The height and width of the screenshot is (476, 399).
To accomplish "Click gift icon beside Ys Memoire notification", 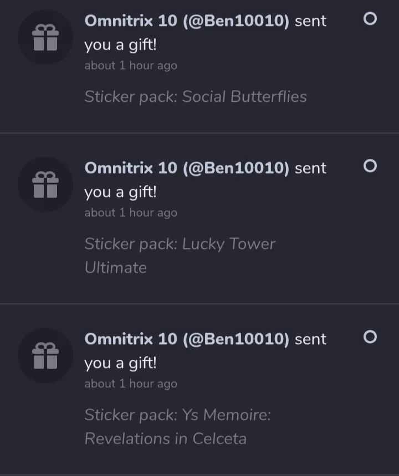I will click(x=45, y=355).
